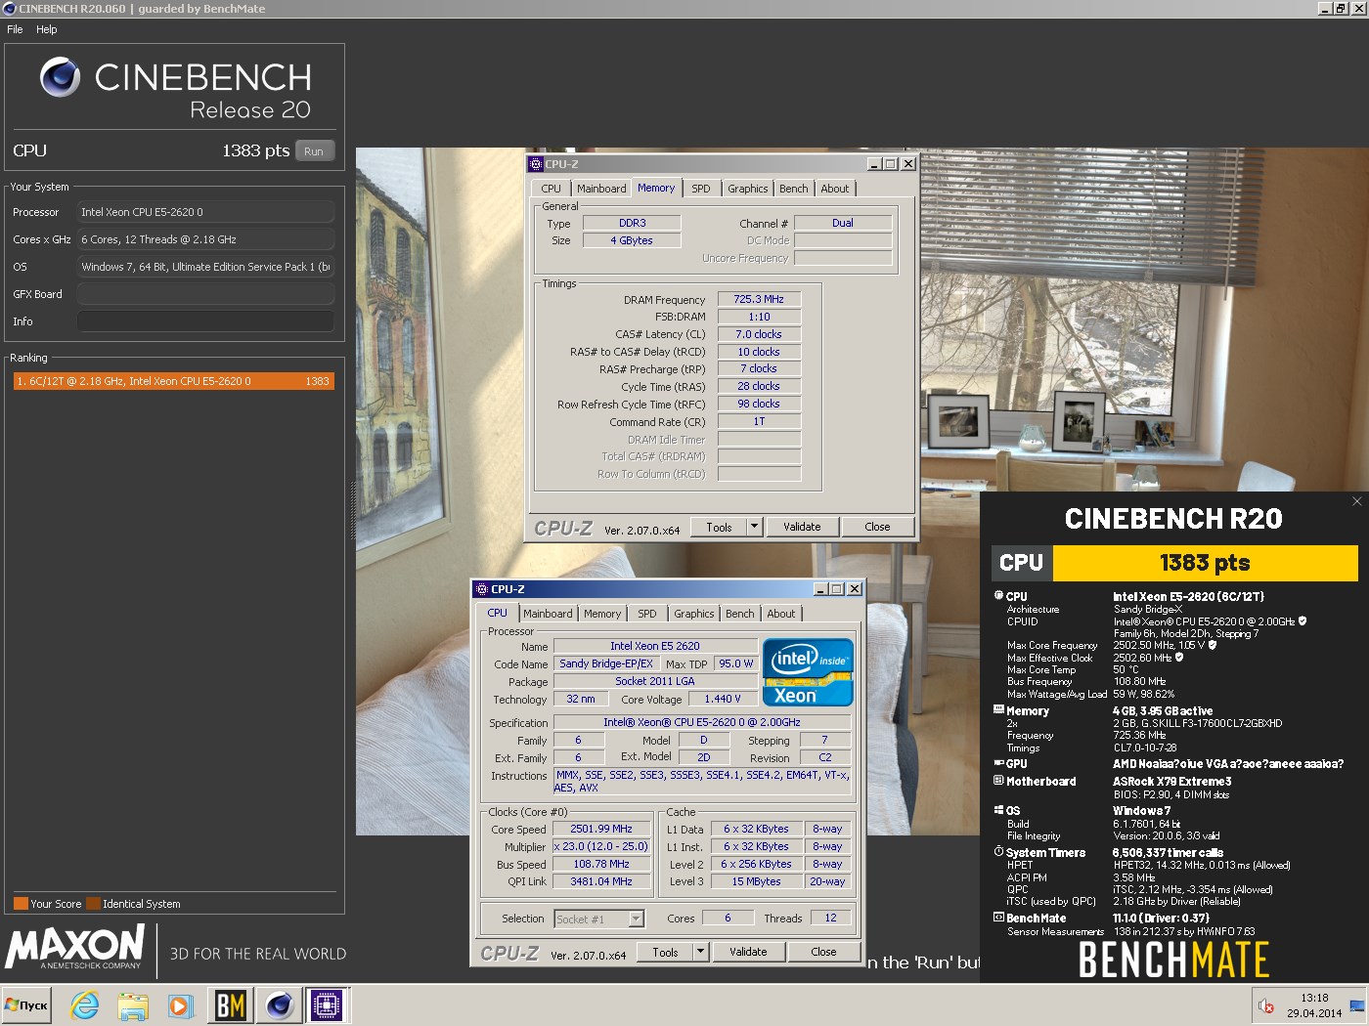Click Tools button in upper CPU-Z window
This screenshot has height=1026, width=1369.
point(719,527)
